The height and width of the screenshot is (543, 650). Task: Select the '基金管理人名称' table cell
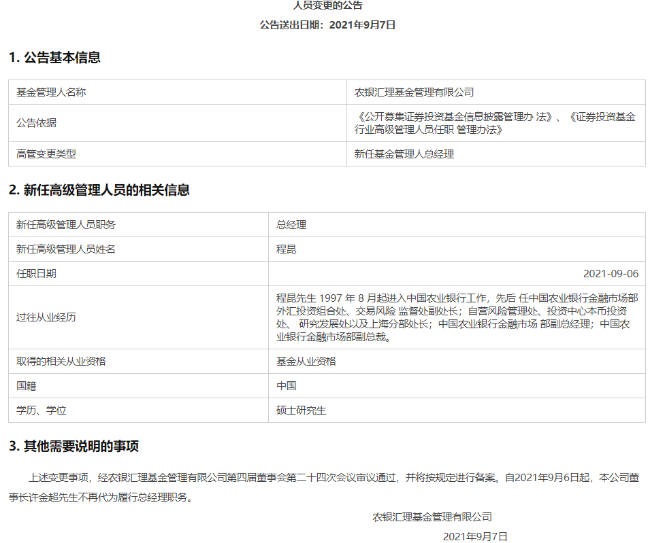pyautogui.click(x=178, y=92)
